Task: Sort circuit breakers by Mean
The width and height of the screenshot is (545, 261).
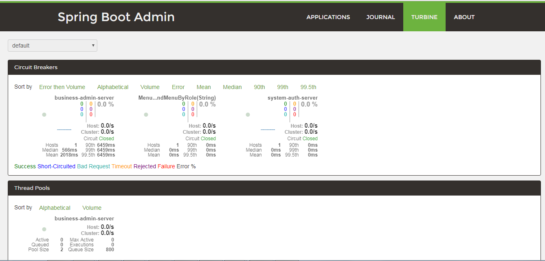Action: 204,87
